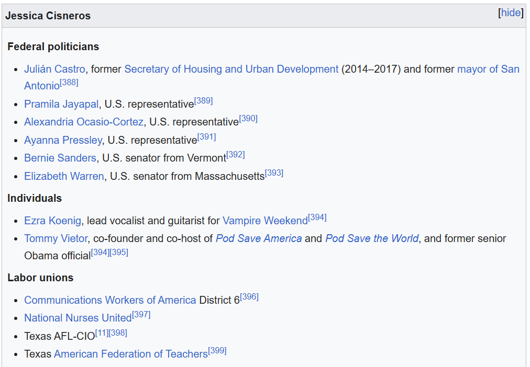The width and height of the screenshot is (530, 367).
Task: Open the Tommy Vietor link
Action: pyautogui.click(x=56, y=239)
